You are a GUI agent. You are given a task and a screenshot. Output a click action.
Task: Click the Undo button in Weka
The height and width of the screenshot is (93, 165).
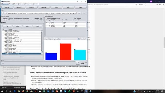(x=56, y=7)
